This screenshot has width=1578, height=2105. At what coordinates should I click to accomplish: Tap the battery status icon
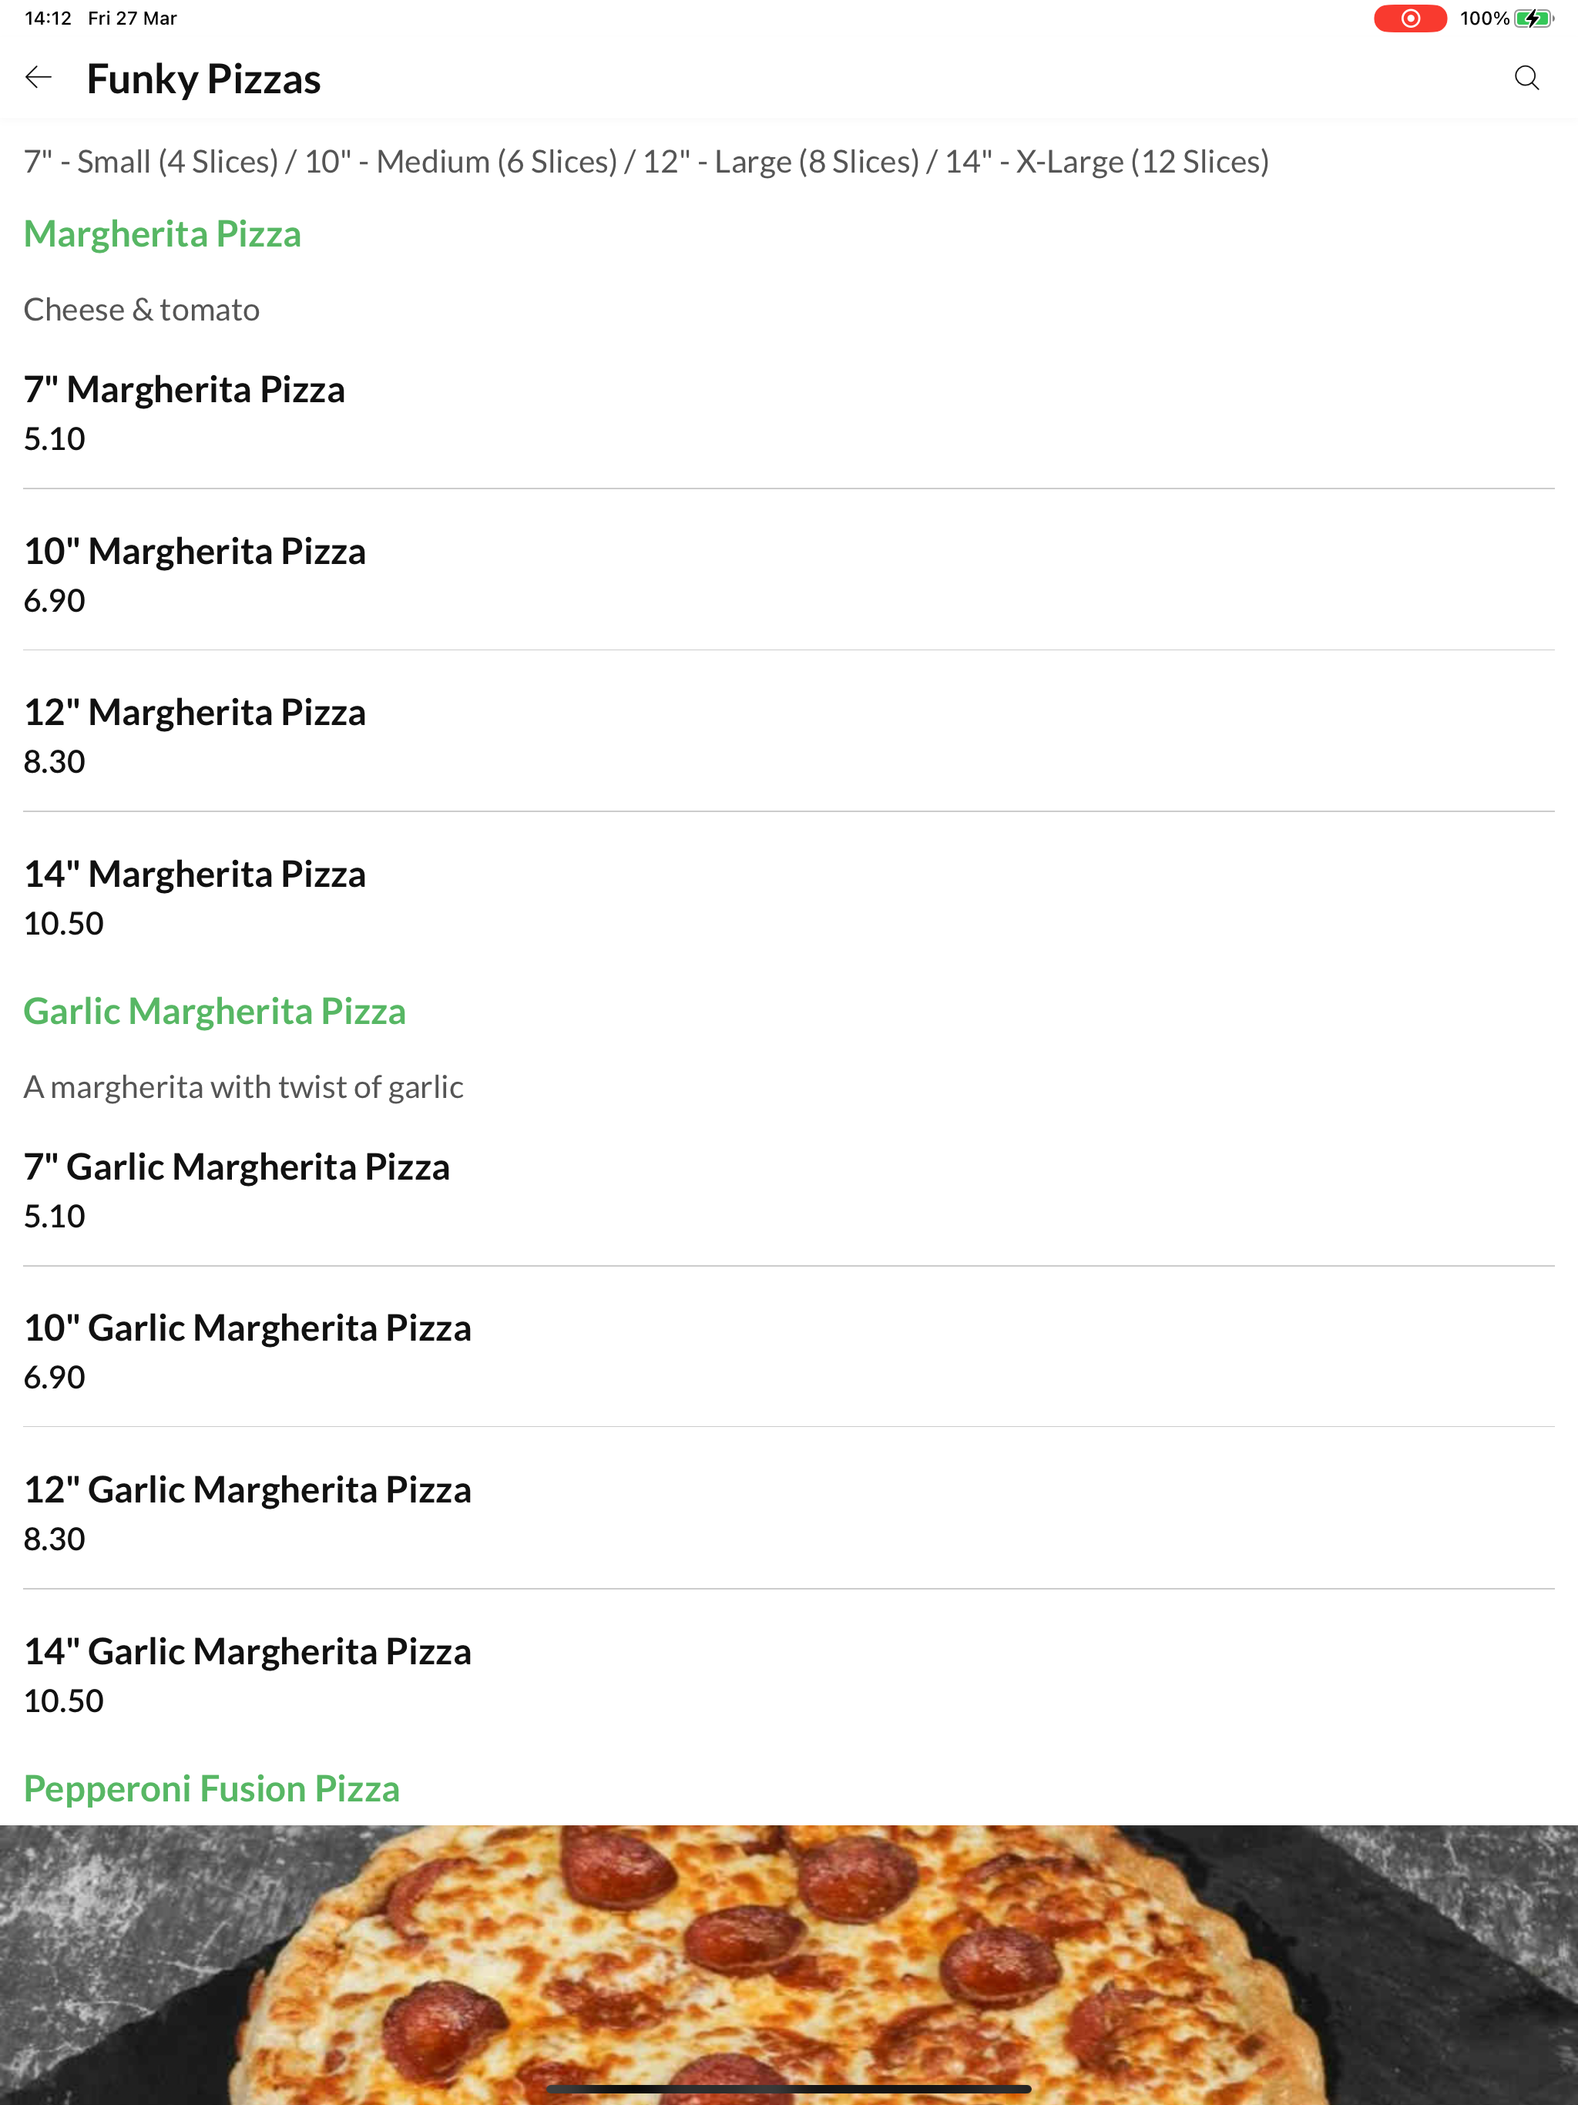(x=1534, y=18)
